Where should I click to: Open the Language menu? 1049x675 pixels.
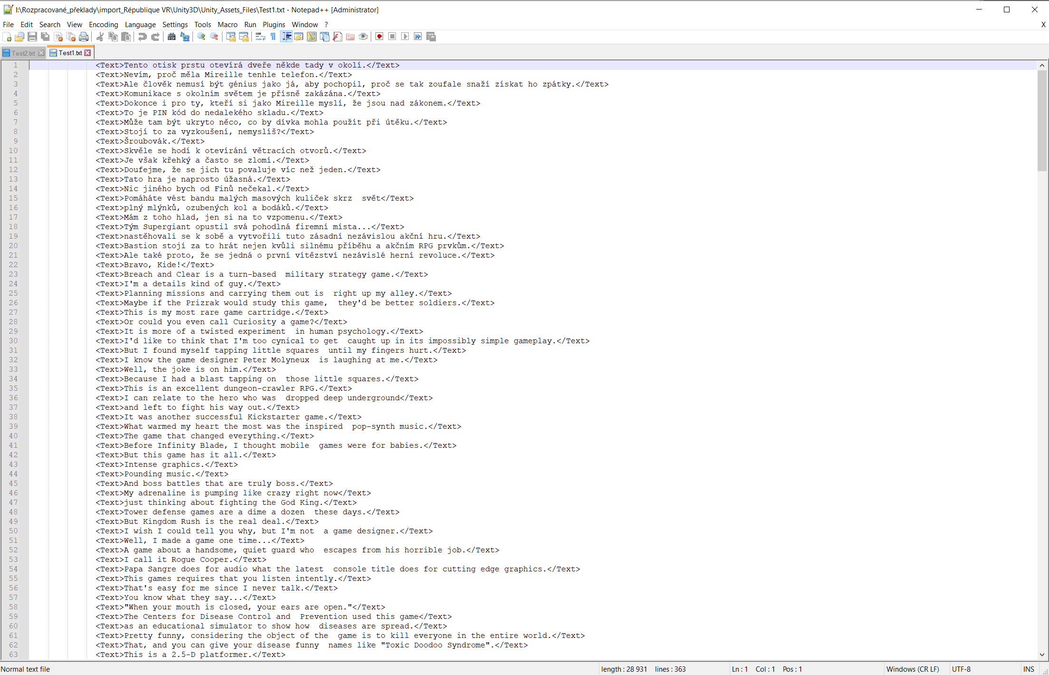pyautogui.click(x=140, y=24)
